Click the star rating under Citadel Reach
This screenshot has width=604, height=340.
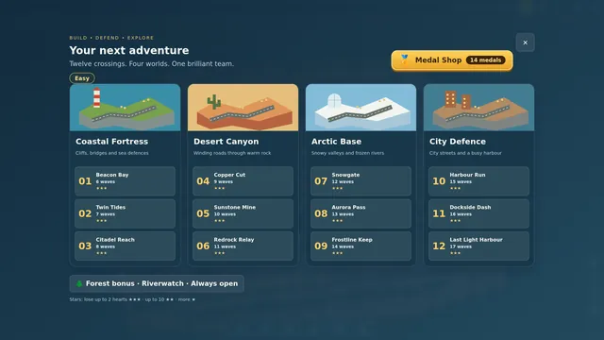coord(101,253)
